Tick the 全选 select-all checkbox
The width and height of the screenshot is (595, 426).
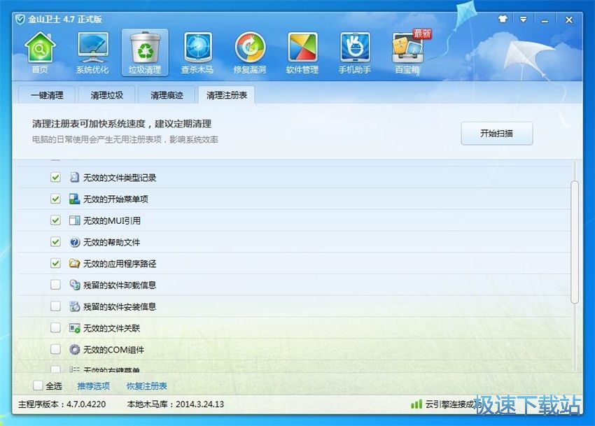[38, 386]
